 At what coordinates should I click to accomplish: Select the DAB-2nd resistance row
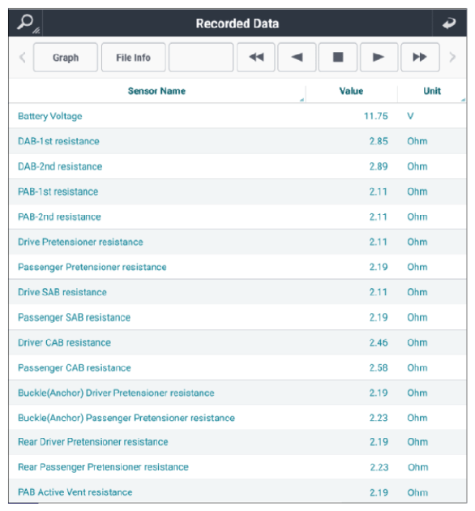click(x=237, y=166)
